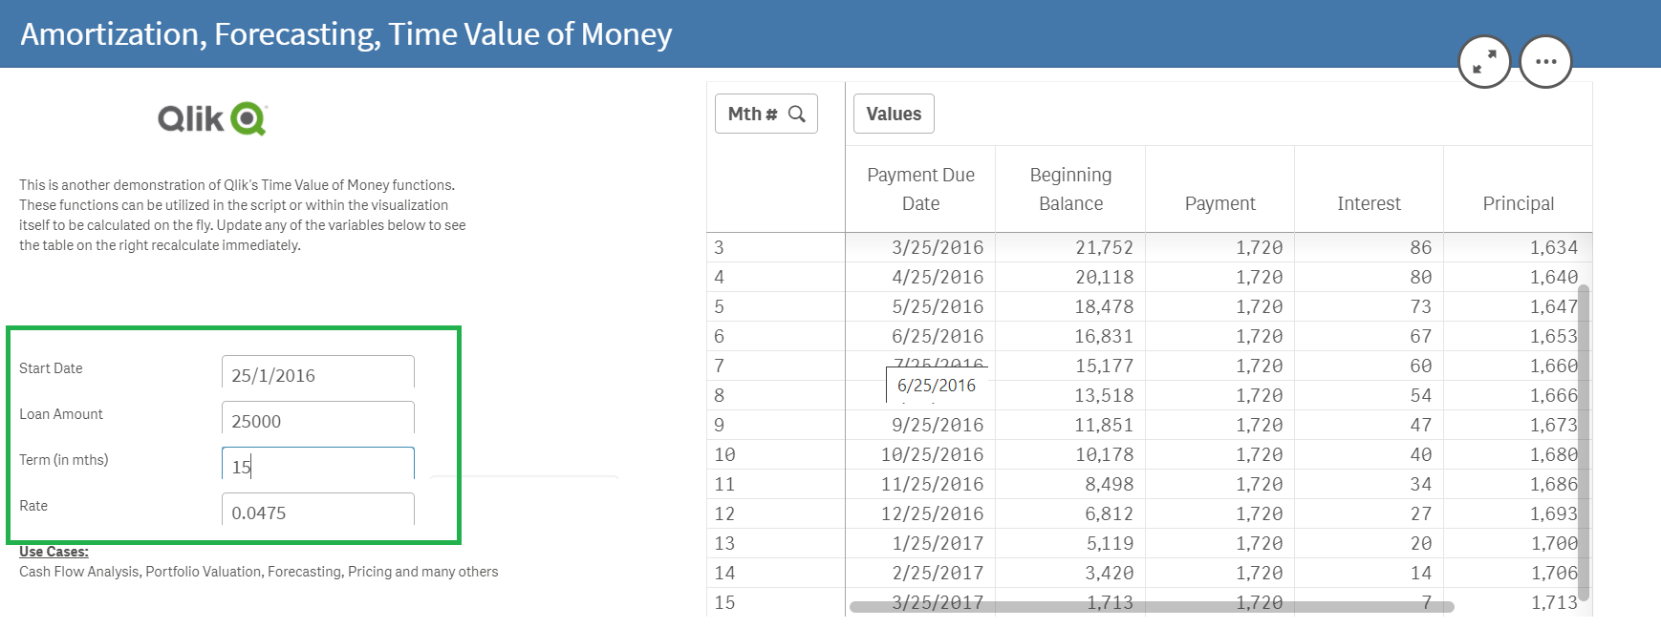Click the Values dimension button
Image resolution: width=1661 pixels, height=628 pixels.
tap(894, 114)
